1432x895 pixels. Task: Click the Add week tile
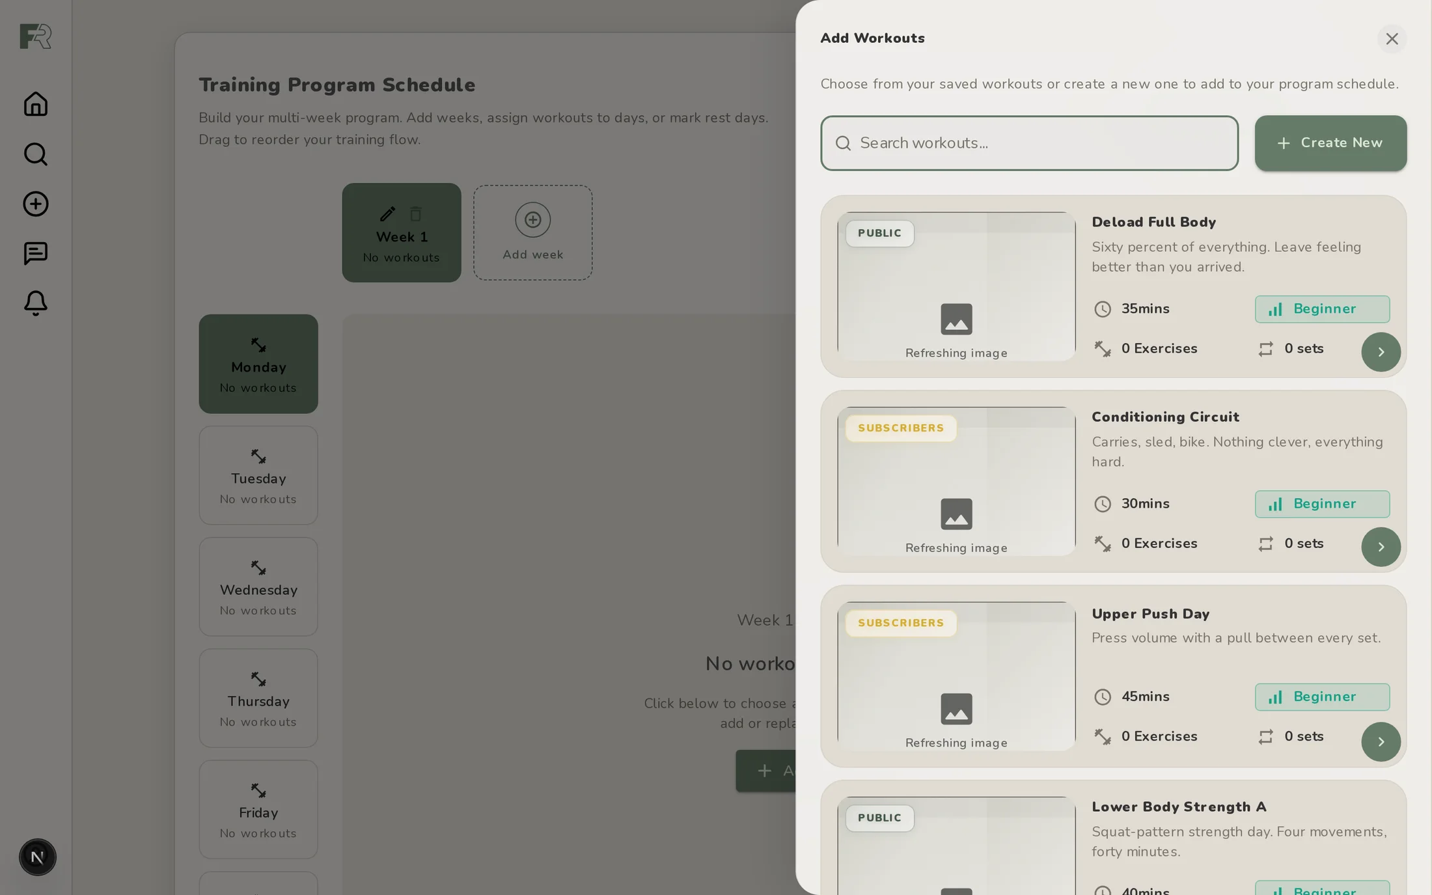coord(532,232)
